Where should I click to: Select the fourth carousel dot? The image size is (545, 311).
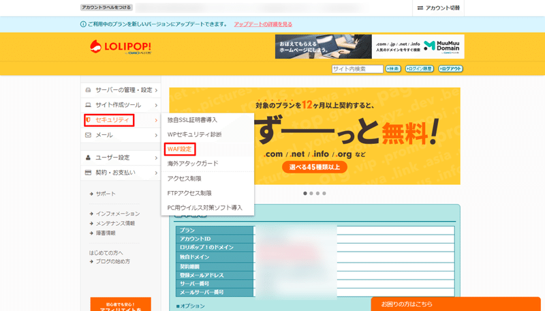pos(324,194)
